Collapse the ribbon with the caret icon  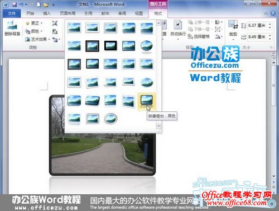[266, 13]
